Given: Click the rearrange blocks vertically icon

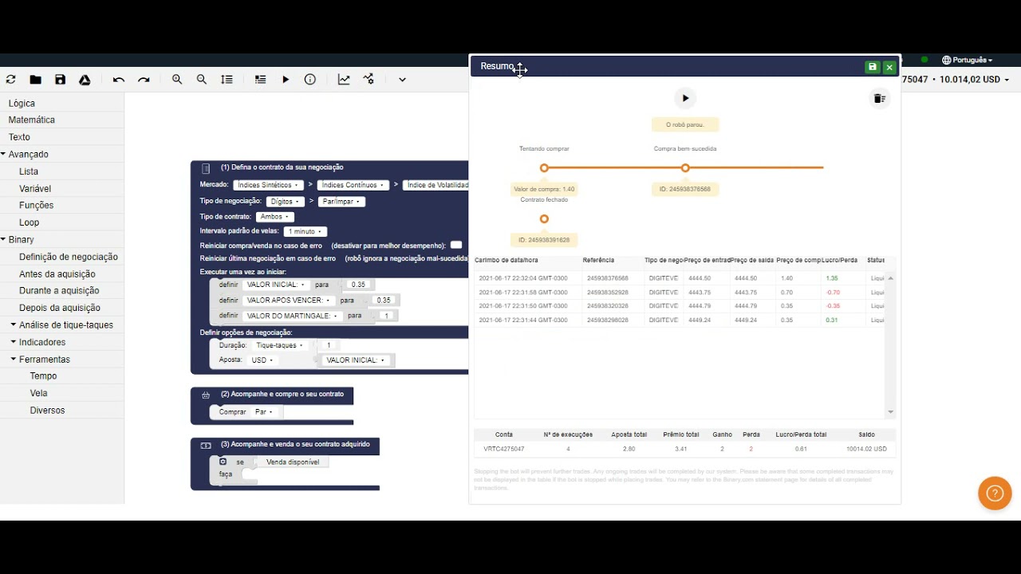Looking at the screenshot, I should 227,80.
